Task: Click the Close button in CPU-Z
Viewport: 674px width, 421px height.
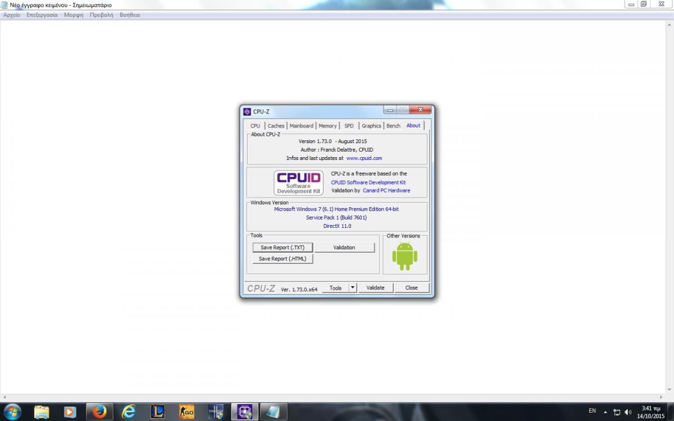Action: 412,287
